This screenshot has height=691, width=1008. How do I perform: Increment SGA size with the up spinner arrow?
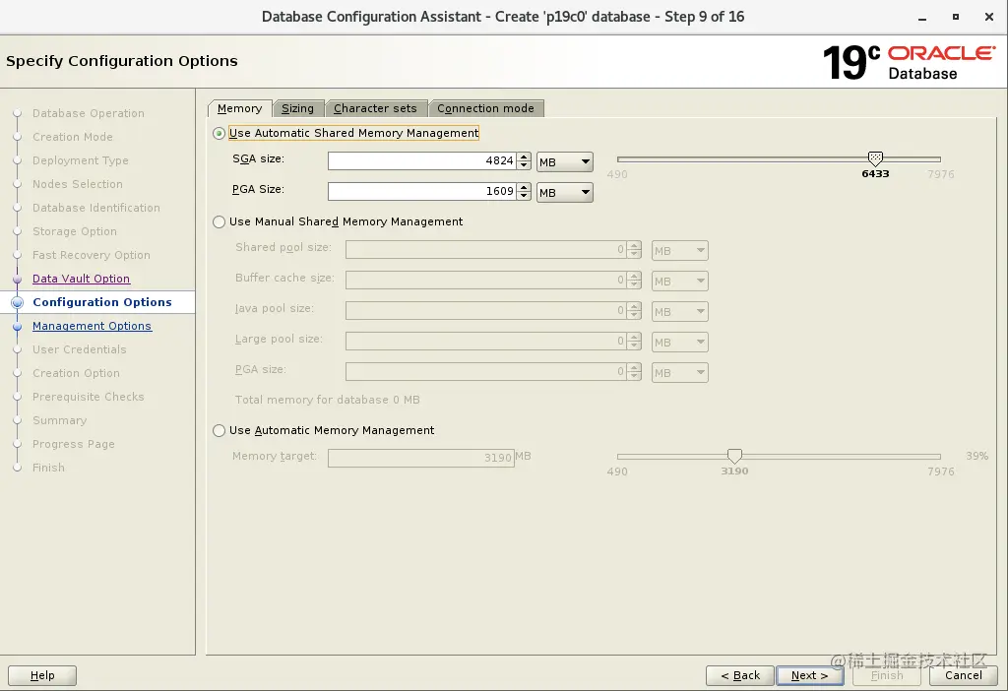524,157
